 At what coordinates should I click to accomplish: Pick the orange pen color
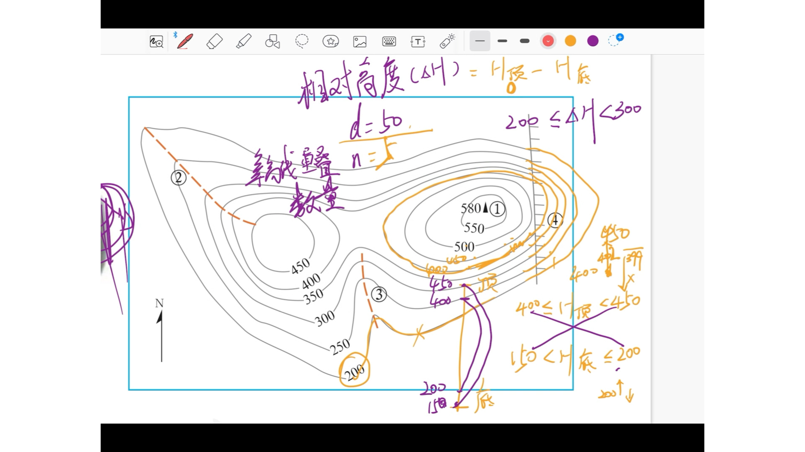pos(571,41)
